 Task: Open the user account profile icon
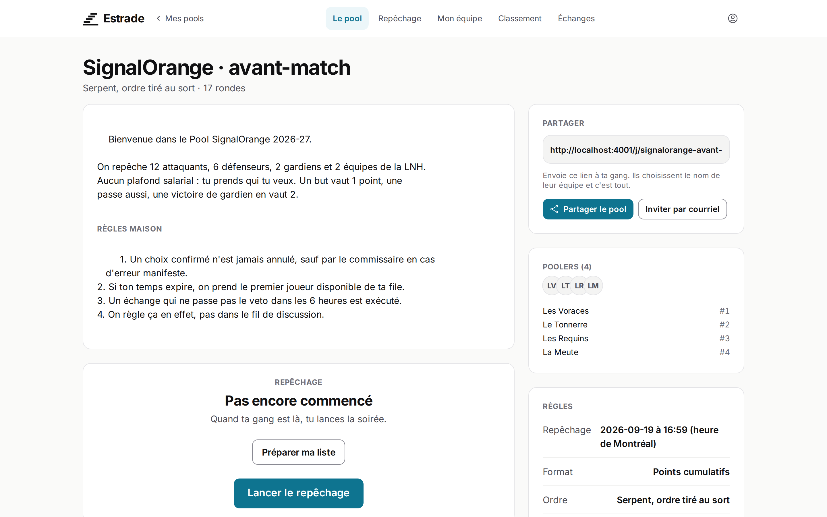point(732,18)
